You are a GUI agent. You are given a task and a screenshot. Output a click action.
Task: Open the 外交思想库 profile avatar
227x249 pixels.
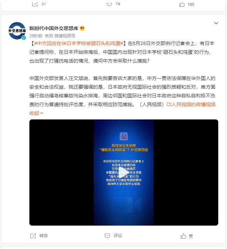pos(17,31)
